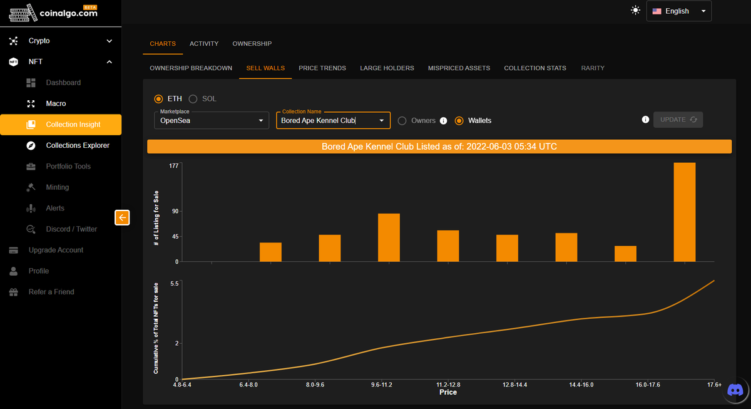Image resolution: width=751 pixels, height=409 pixels.
Task: Click the Macro expand-arrows icon
Action: point(31,103)
